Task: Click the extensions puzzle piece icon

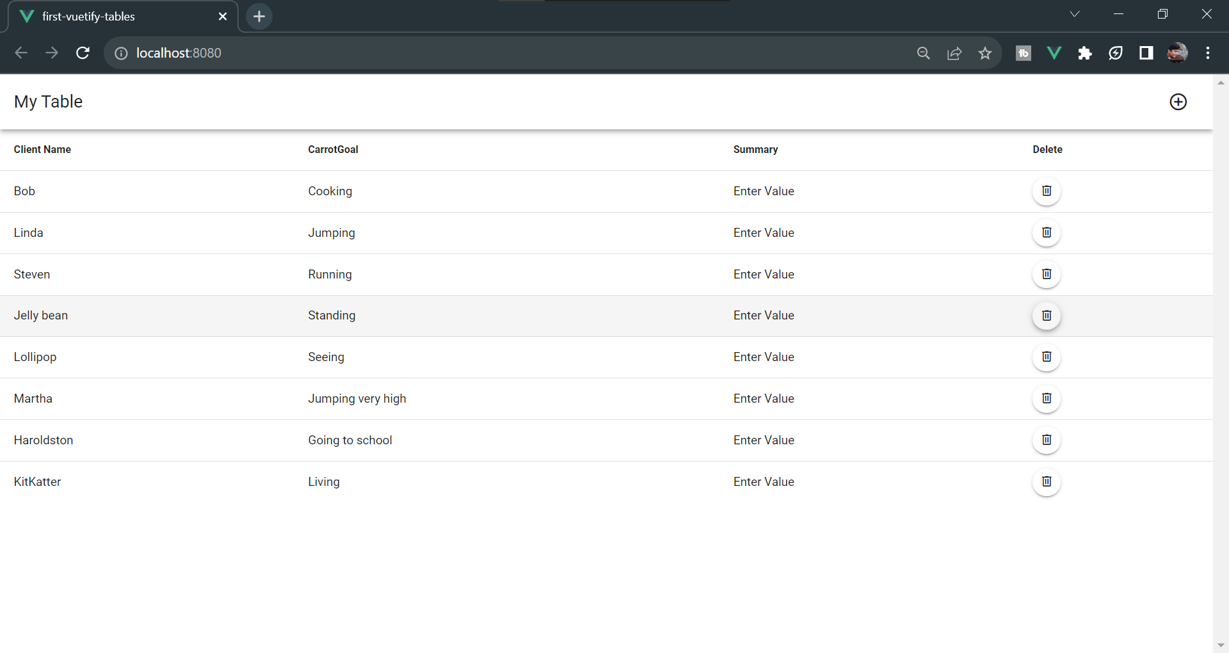Action: 1085,53
